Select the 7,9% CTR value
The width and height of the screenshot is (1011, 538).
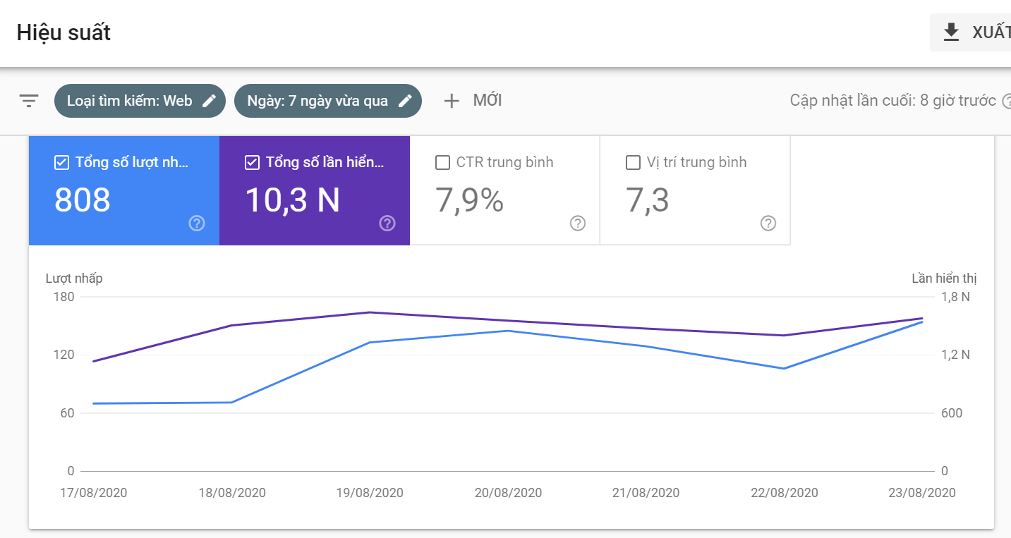pyautogui.click(x=470, y=200)
